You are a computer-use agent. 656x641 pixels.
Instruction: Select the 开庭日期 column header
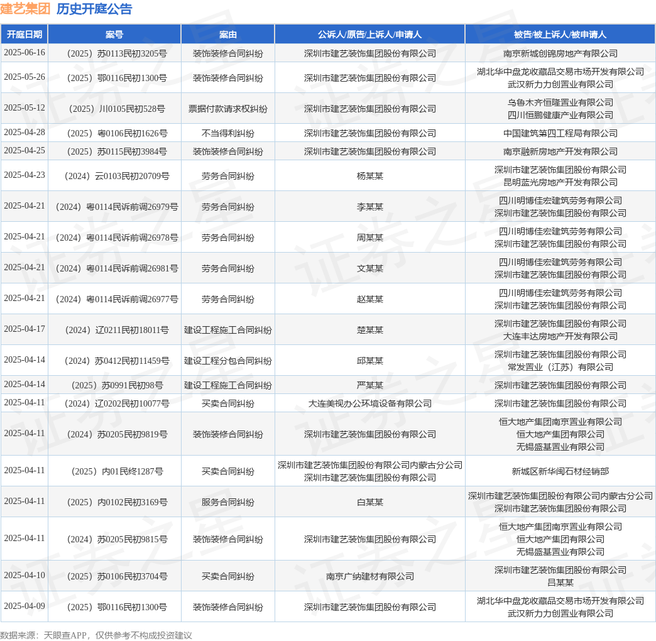[25, 35]
